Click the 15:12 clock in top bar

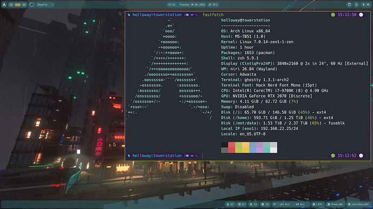(171, 4)
